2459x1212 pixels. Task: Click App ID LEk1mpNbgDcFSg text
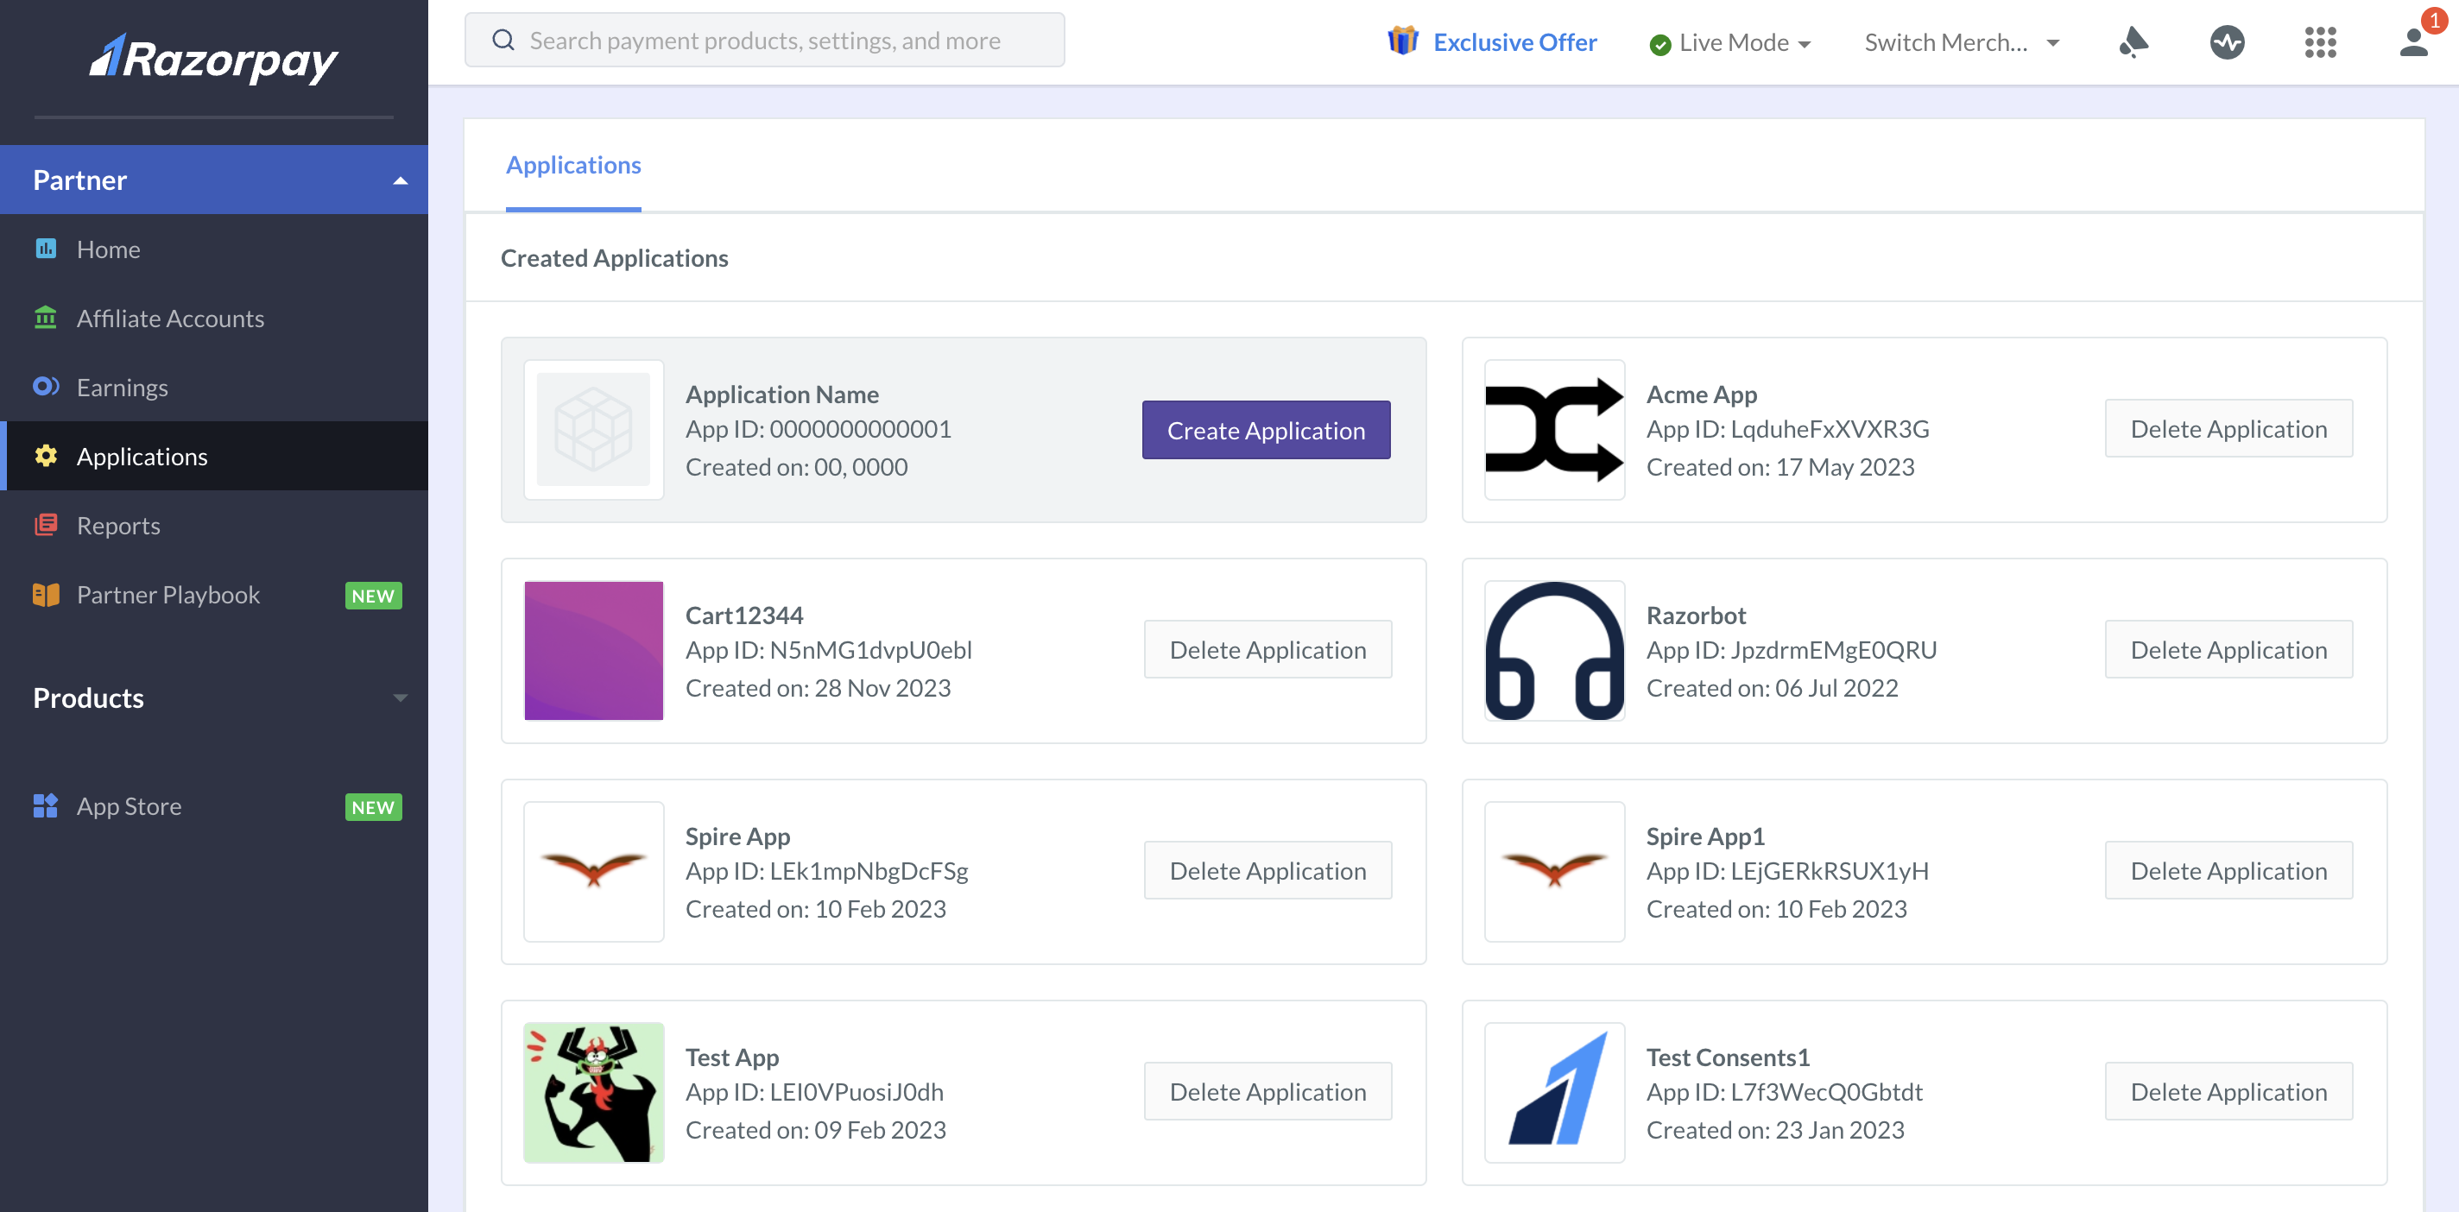tap(826, 870)
